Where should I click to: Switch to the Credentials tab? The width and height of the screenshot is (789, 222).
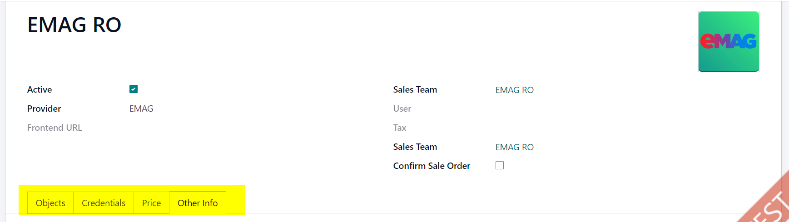(x=104, y=203)
